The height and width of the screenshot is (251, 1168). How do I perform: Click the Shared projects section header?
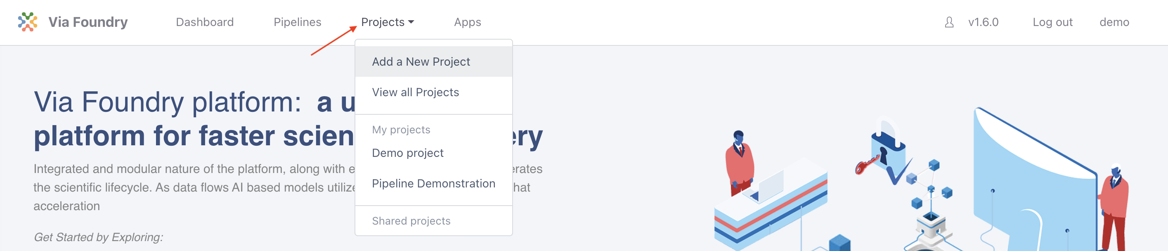pyautogui.click(x=411, y=221)
